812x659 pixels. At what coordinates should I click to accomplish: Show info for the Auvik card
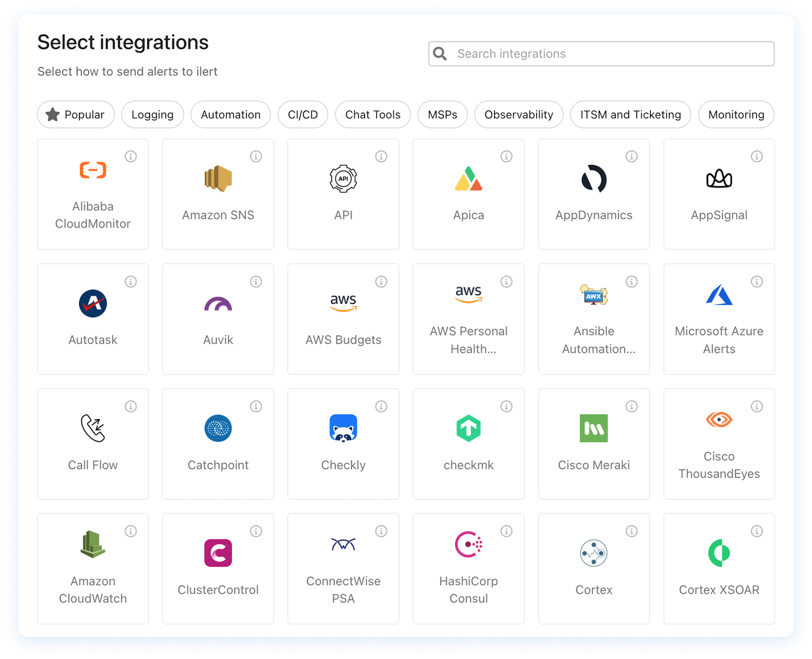[x=256, y=282]
